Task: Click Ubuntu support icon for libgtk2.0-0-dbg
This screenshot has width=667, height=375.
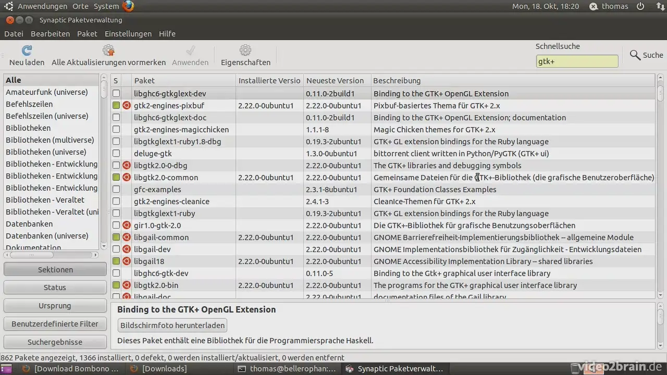Action: click(126, 166)
